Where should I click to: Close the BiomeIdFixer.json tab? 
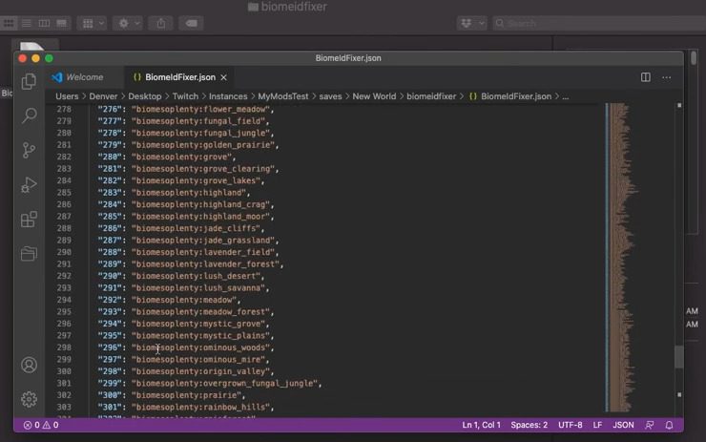(223, 77)
